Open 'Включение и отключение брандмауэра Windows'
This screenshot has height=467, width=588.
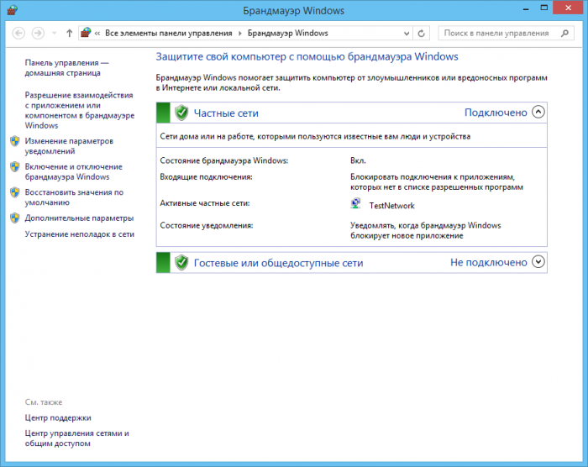coord(74,172)
